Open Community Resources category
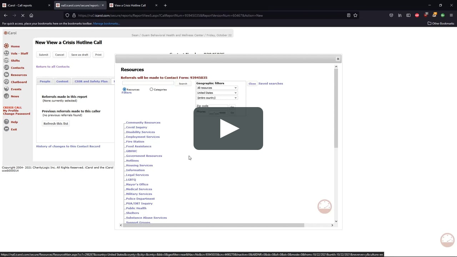Image resolution: width=457 pixels, height=257 pixels. pyautogui.click(x=143, y=122)
